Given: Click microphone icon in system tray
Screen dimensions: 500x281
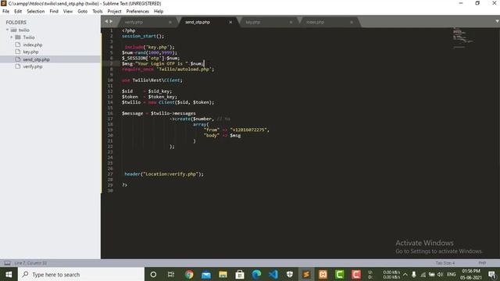Looking at the screenshot, I should coord(413,274).
